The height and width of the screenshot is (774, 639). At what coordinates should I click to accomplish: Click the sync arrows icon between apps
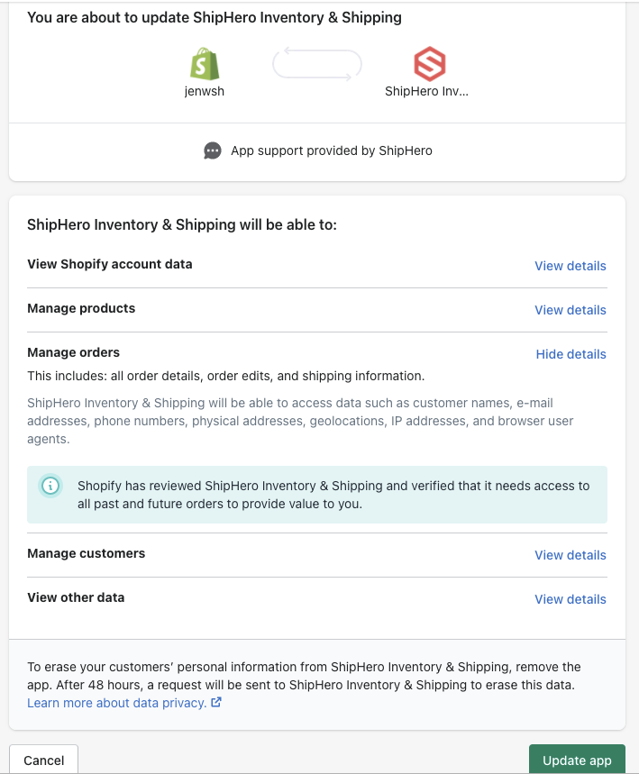click(x=316, y=64)
